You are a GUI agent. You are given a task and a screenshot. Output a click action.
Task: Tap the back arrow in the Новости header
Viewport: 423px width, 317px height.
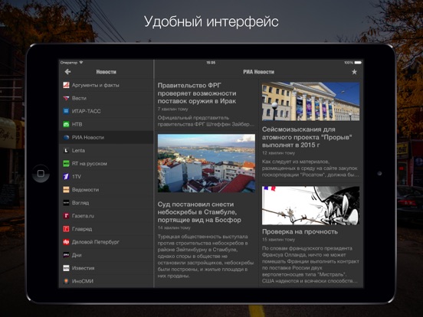tap(67, 72)
